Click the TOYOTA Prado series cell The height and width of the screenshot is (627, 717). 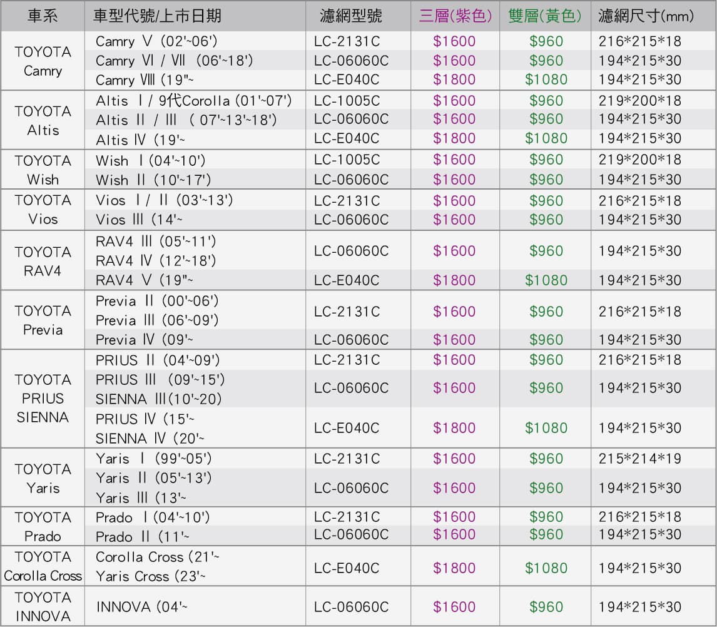43,527
